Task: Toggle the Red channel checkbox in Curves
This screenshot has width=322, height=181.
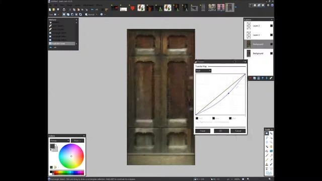Action: [197, 118]
